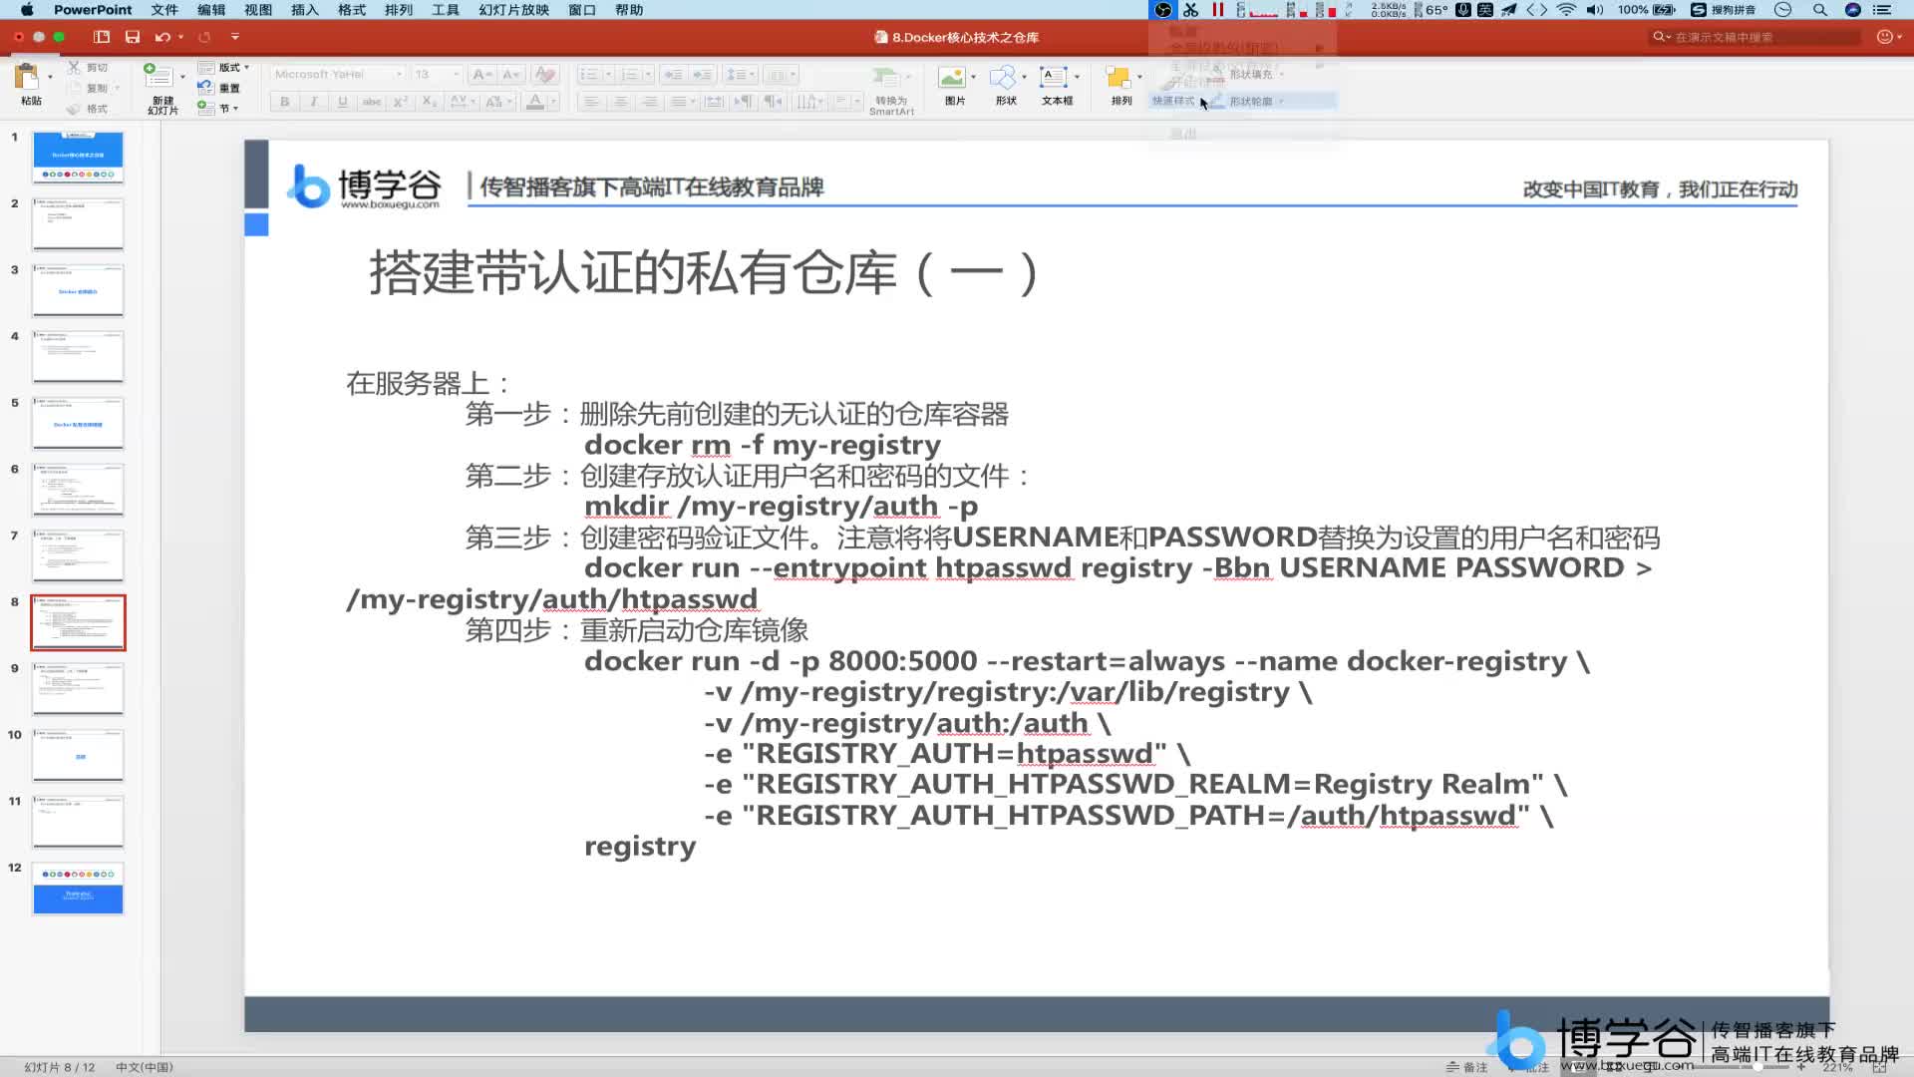Open the paste options arrow
The width and height of the screenshot is (1914, 1077).
[x=50, y=77]
